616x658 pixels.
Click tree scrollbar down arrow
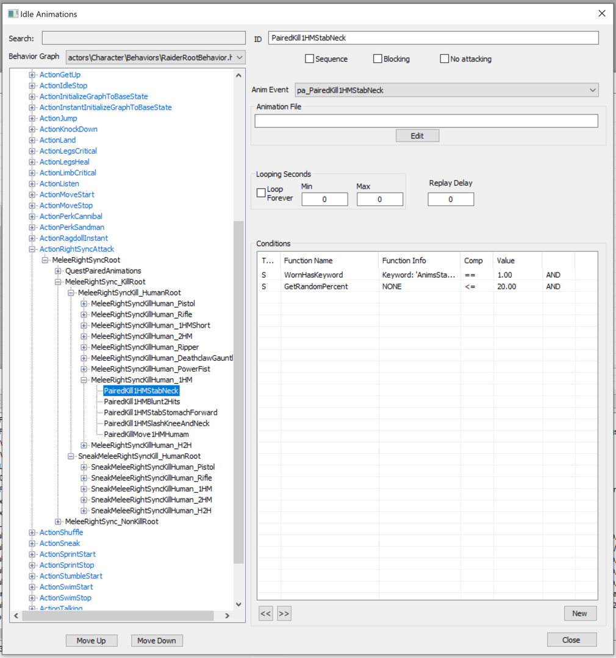(x=238, y=605)
